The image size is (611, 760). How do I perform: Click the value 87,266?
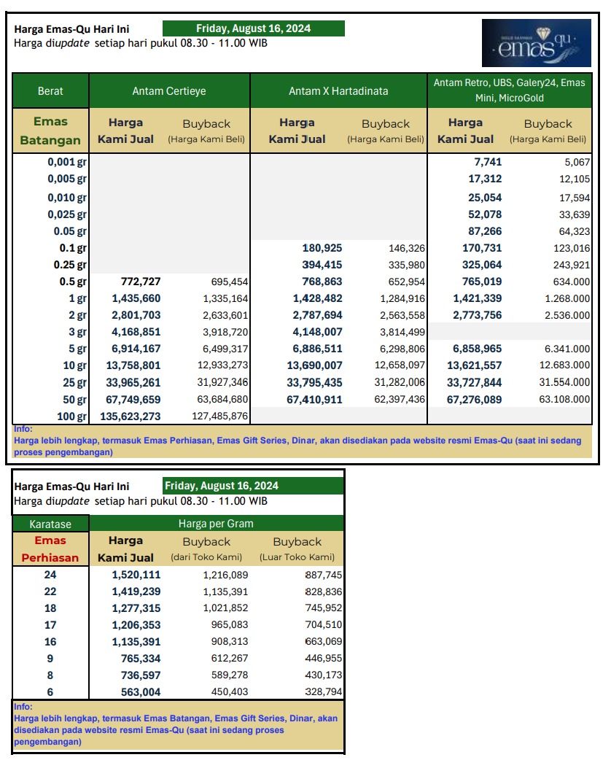[x=485, y=231]
